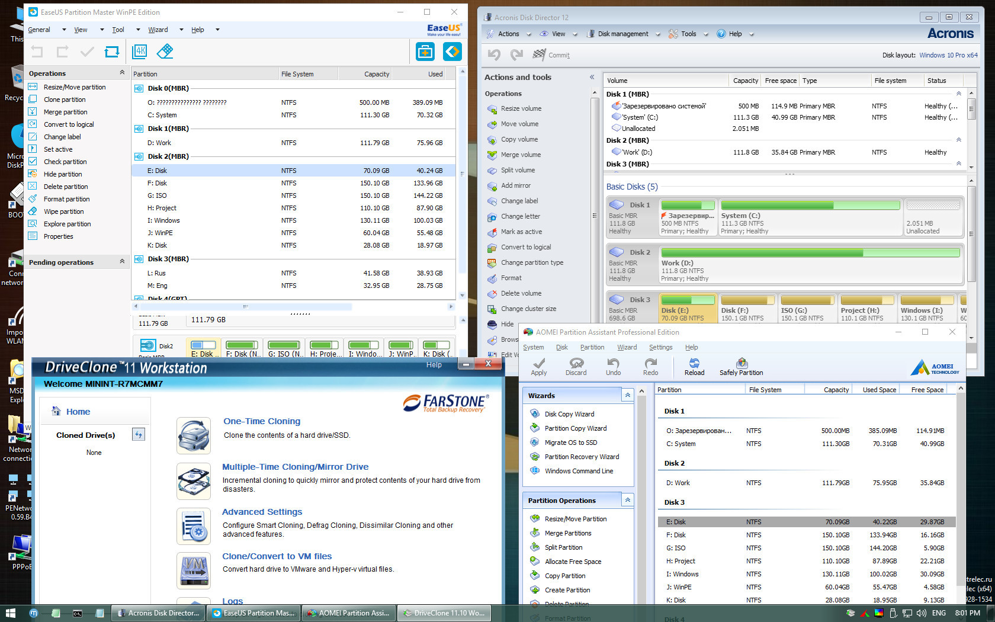The image size is (995, 622).
Task: Click volume speaker icon in system tray
Action: click(921, 613)
